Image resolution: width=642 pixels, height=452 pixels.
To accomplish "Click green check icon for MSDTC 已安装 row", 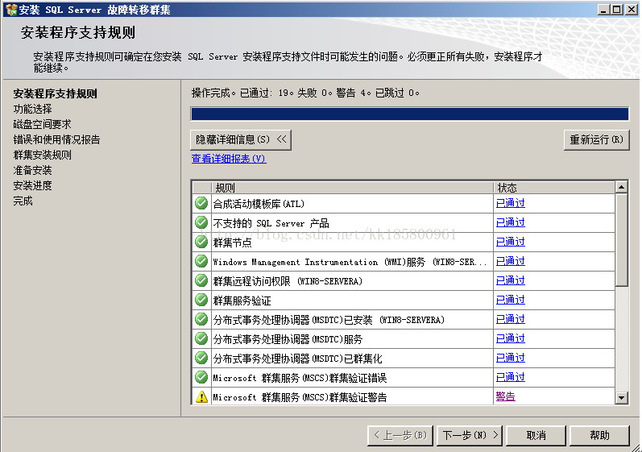I will 201,319.
